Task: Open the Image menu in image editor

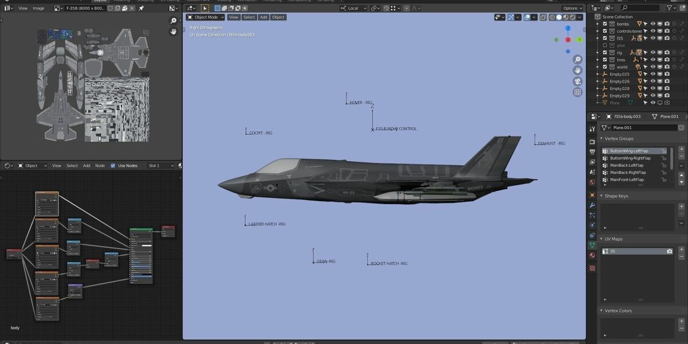Action: [38, 8]
